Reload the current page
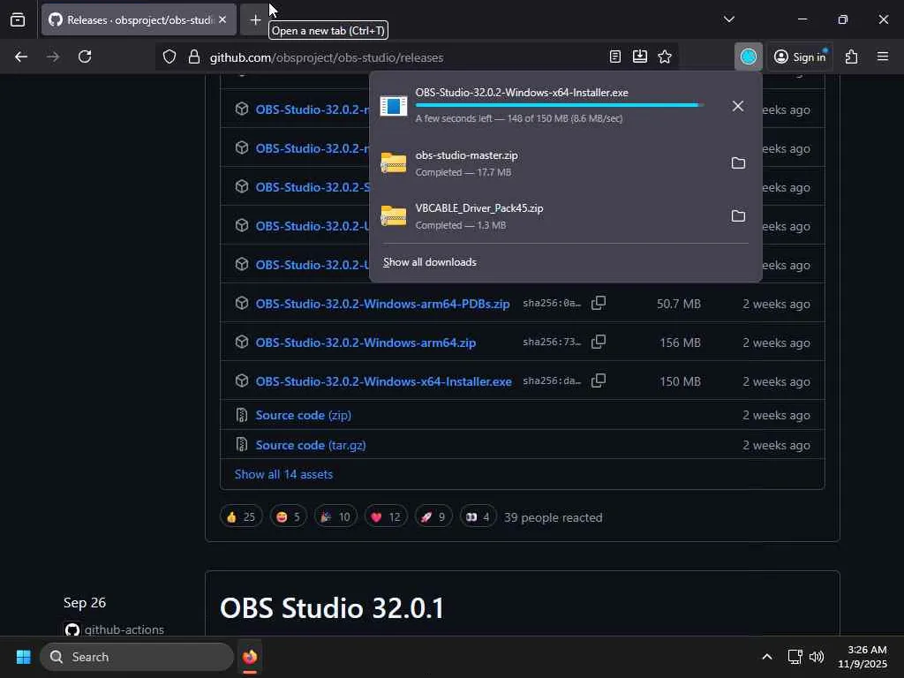This screenshot has width=904, height=678. click(85, 56)
